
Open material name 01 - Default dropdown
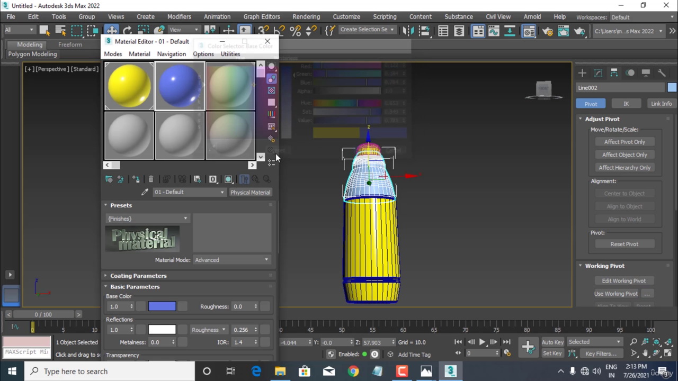click(189, 192)
